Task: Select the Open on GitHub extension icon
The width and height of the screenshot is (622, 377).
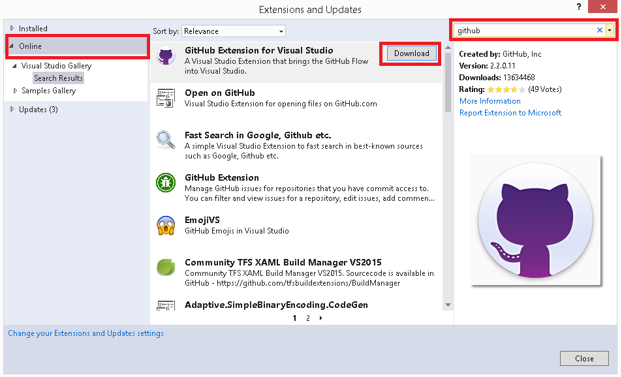Action: click(166, 98)
